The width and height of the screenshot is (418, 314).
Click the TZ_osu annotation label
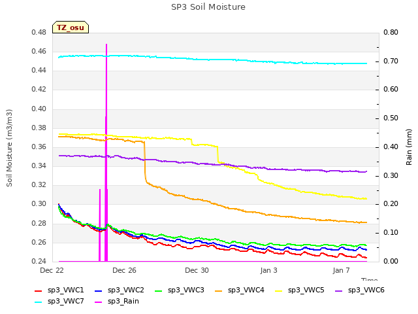(71, 27)
